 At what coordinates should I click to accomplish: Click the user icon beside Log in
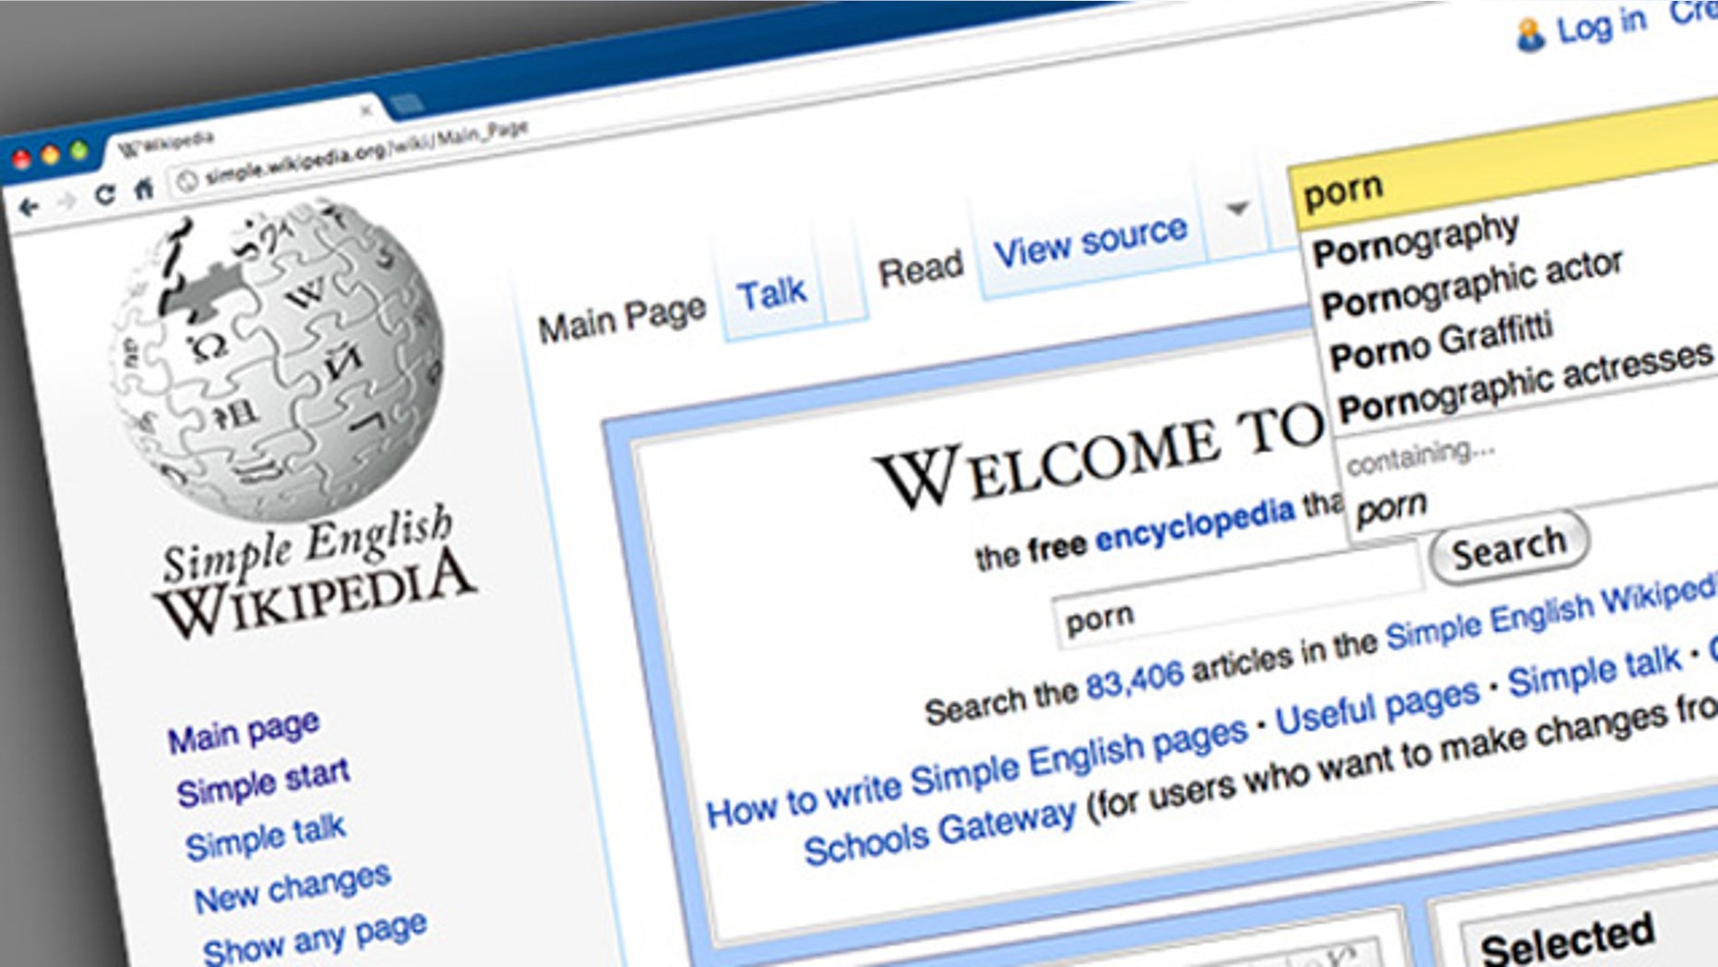tap(1529, 36)
